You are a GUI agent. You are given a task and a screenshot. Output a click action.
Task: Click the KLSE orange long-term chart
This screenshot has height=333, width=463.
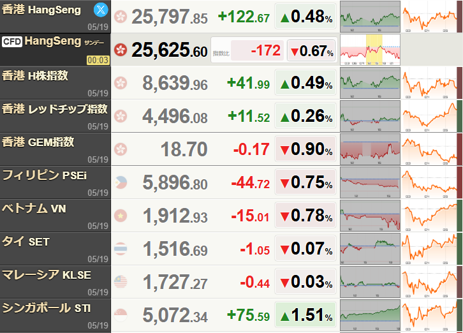coord(430,281)
